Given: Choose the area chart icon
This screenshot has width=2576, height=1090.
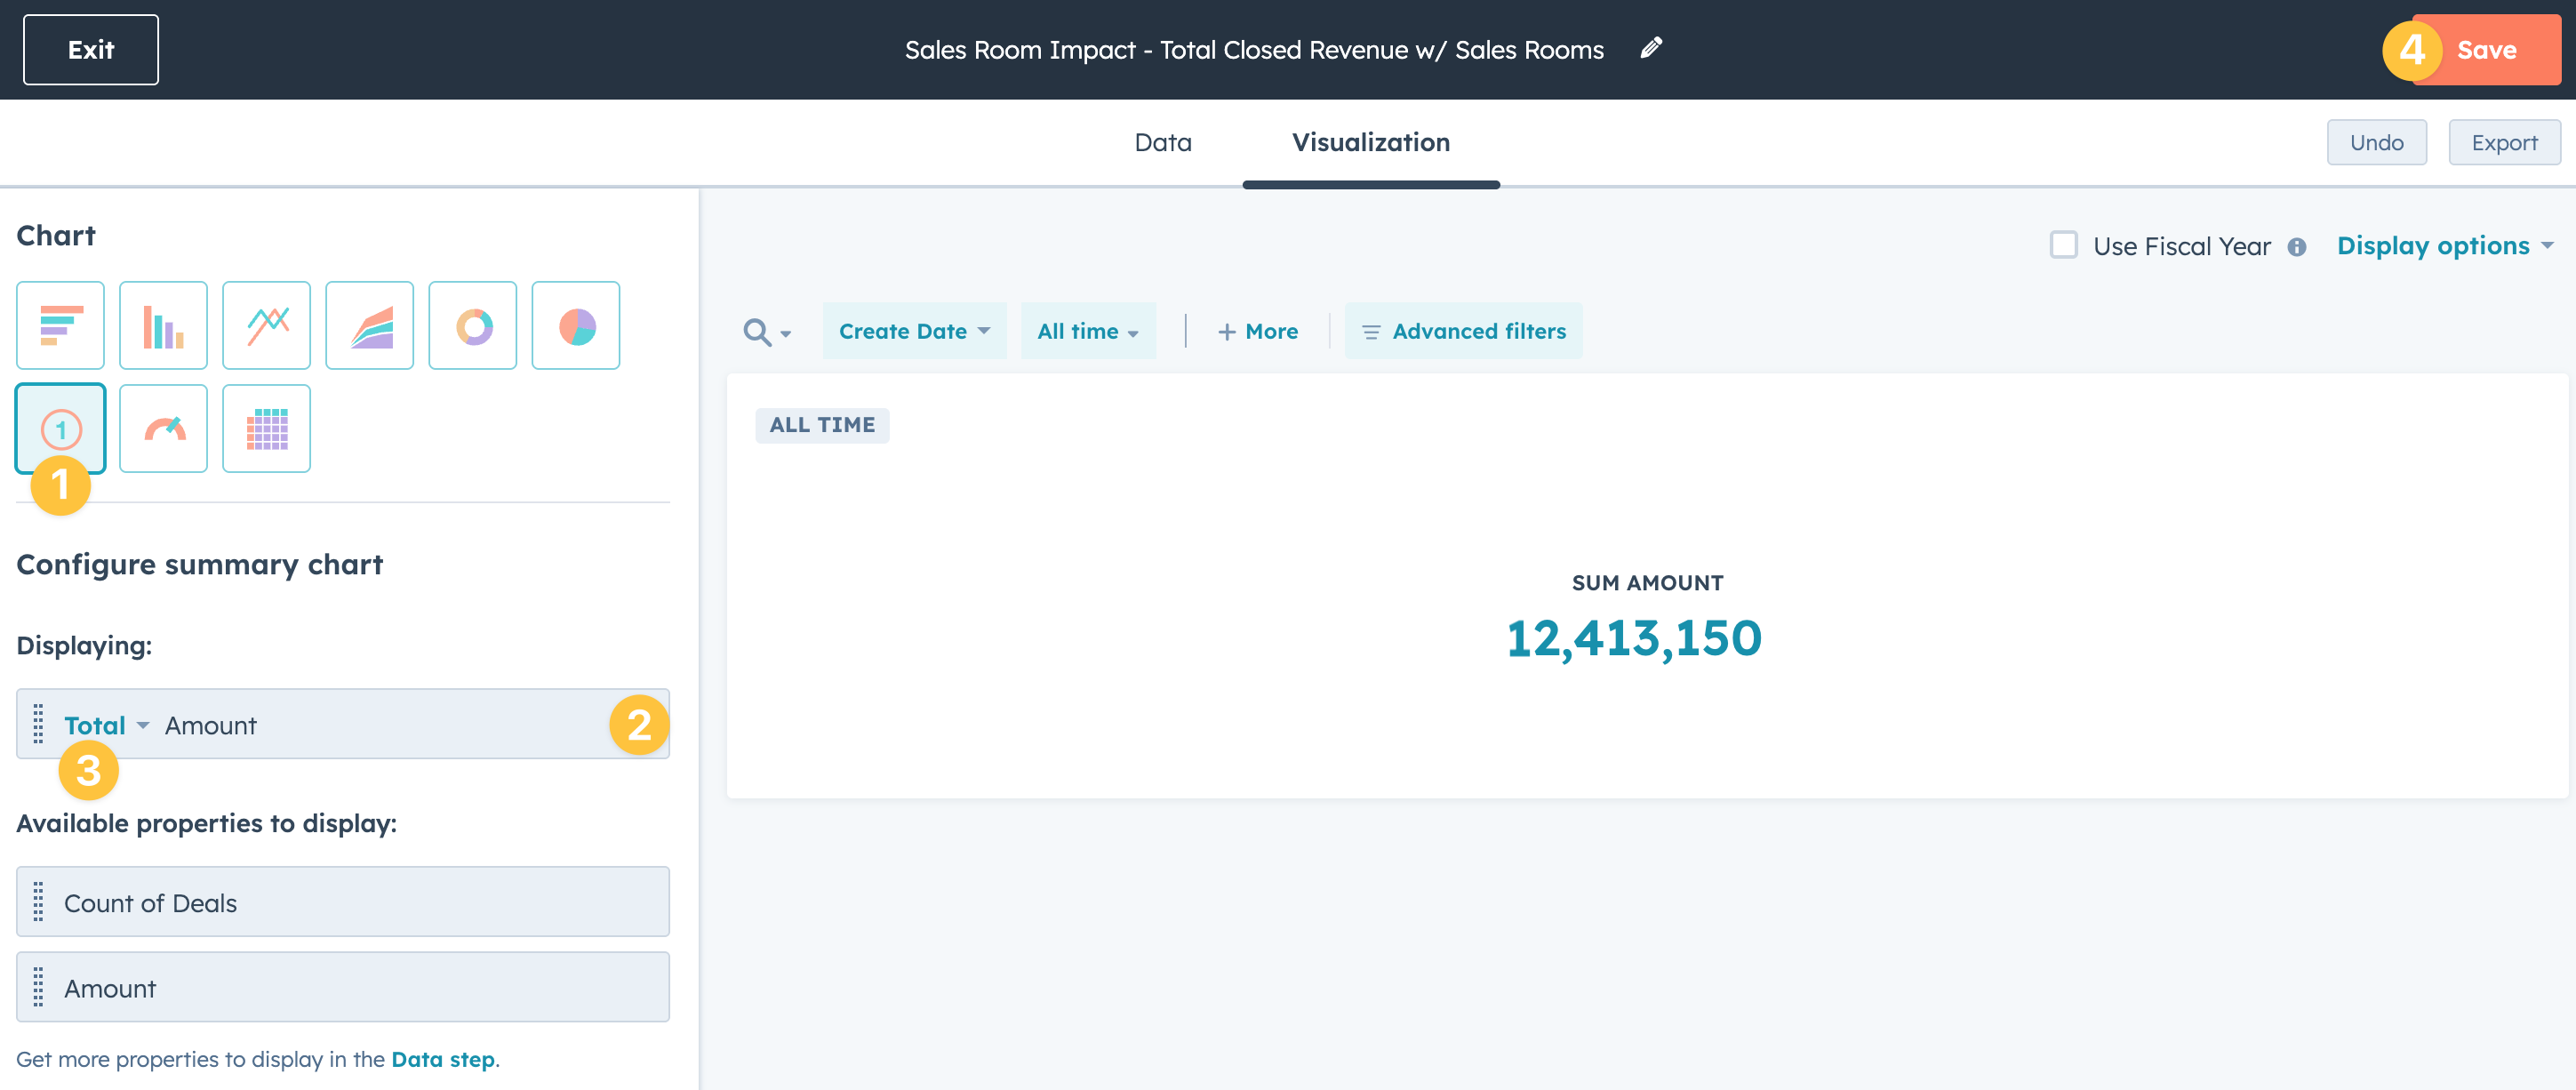Looking at the screenshot, I should 369,326.
